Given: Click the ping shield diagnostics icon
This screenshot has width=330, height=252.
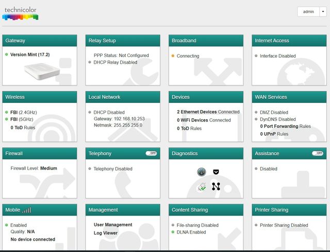Looking at the screenshot, I should click(216, 172).
